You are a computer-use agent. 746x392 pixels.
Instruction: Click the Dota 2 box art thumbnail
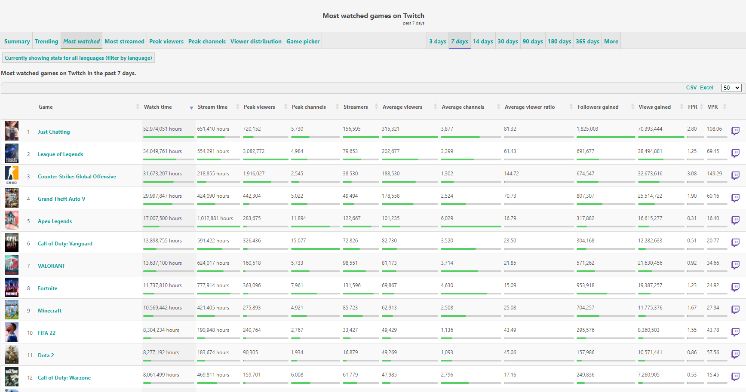click(x=12, y=355)
